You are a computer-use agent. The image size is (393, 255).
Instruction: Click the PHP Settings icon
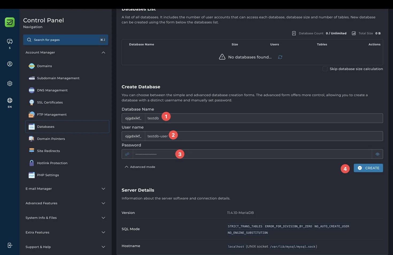pyautogui.click(x=32, y=175)
